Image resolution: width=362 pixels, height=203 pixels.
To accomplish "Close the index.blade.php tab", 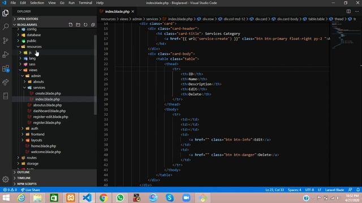I will (133, 11).
